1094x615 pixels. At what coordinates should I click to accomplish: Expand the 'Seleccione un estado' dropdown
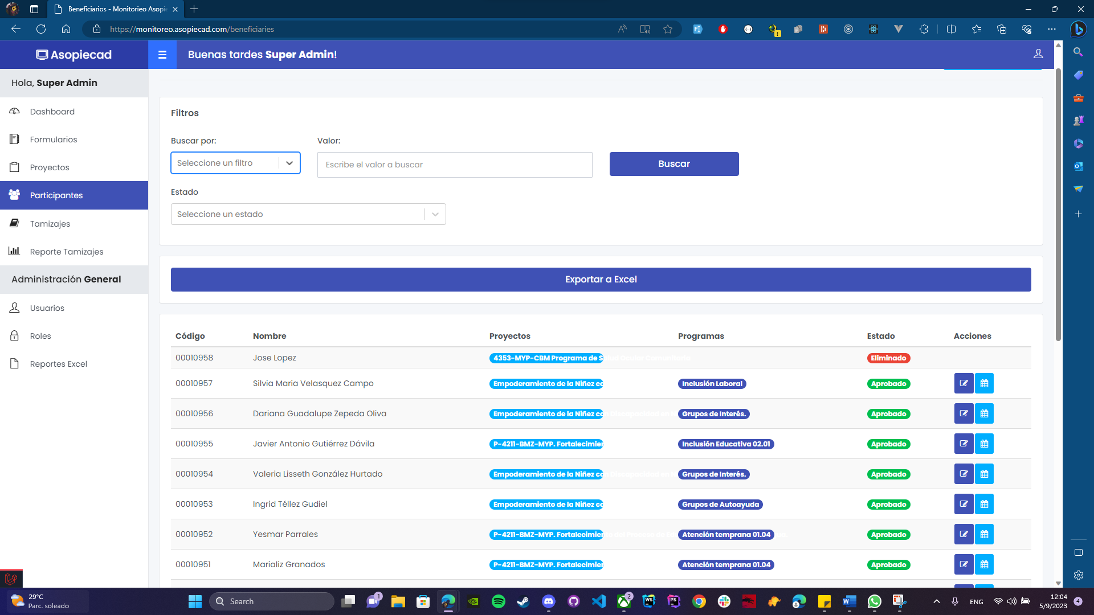pyautogui.click(x=308, y=214)
